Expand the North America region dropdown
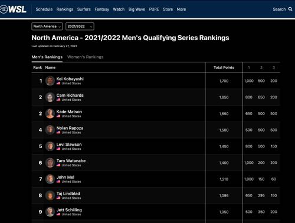Image resolution: width=295 pixels, height=223 pixels. [47, 27]
